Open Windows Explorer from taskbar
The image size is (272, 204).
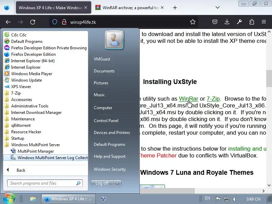pyautogui.click(x=33, y=199)
